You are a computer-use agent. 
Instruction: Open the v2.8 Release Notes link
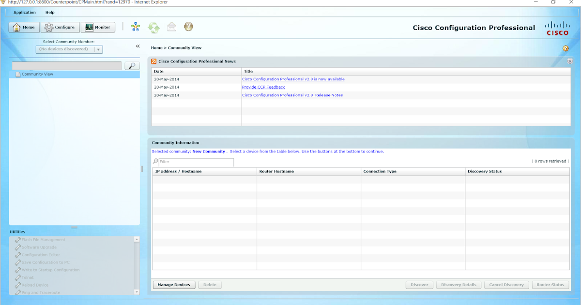point(292,95)
